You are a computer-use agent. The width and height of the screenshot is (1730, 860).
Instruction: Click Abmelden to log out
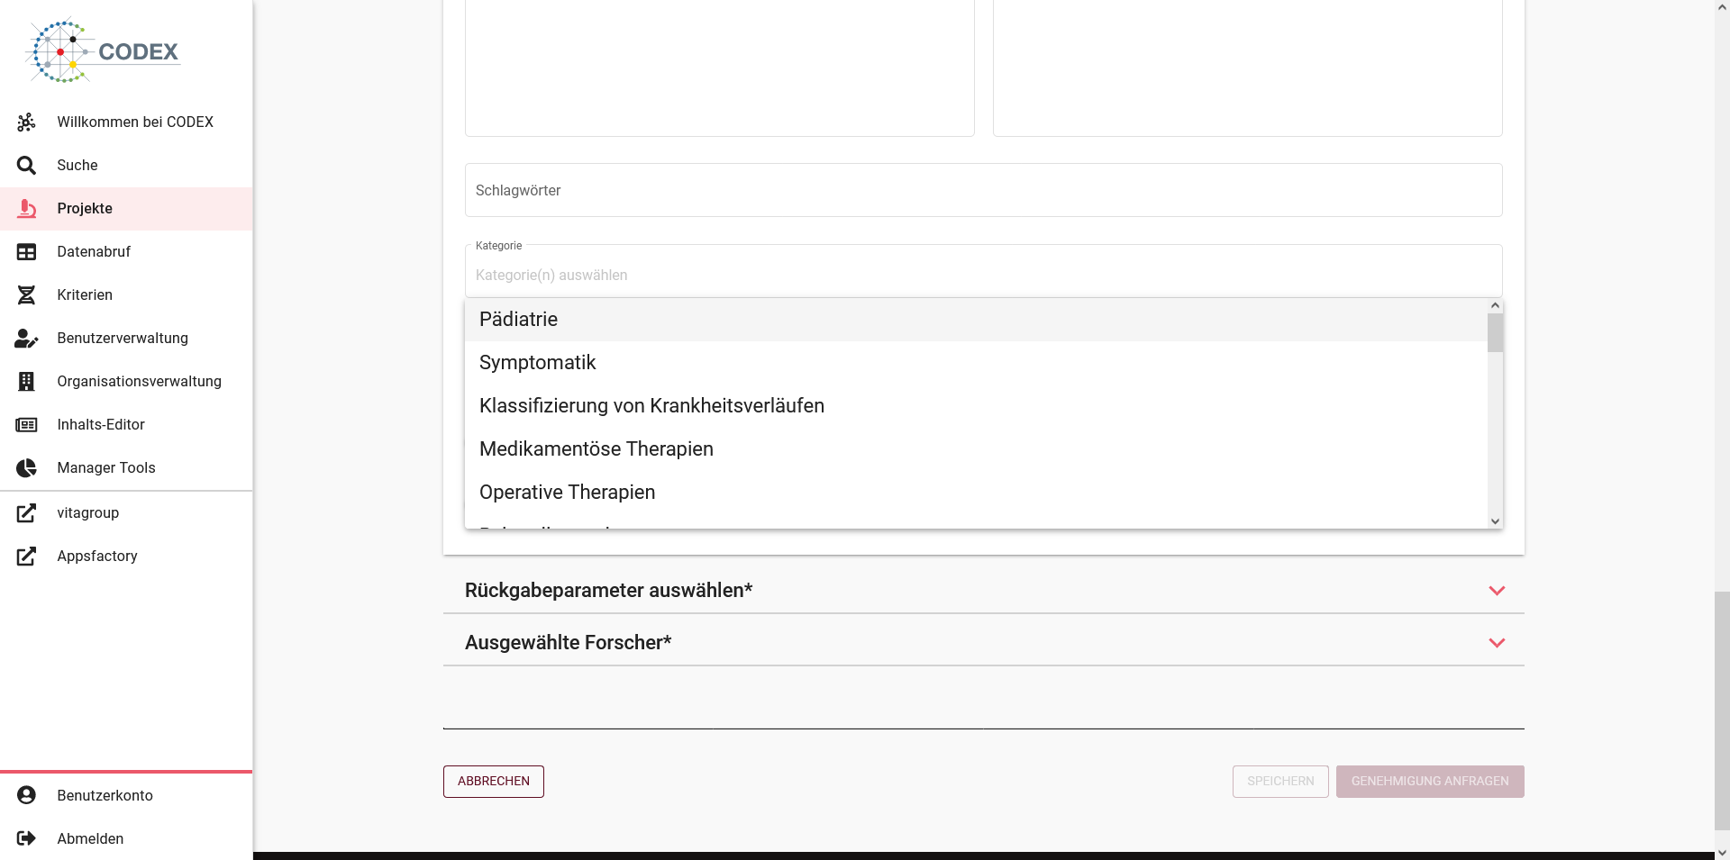pos(126,838)
